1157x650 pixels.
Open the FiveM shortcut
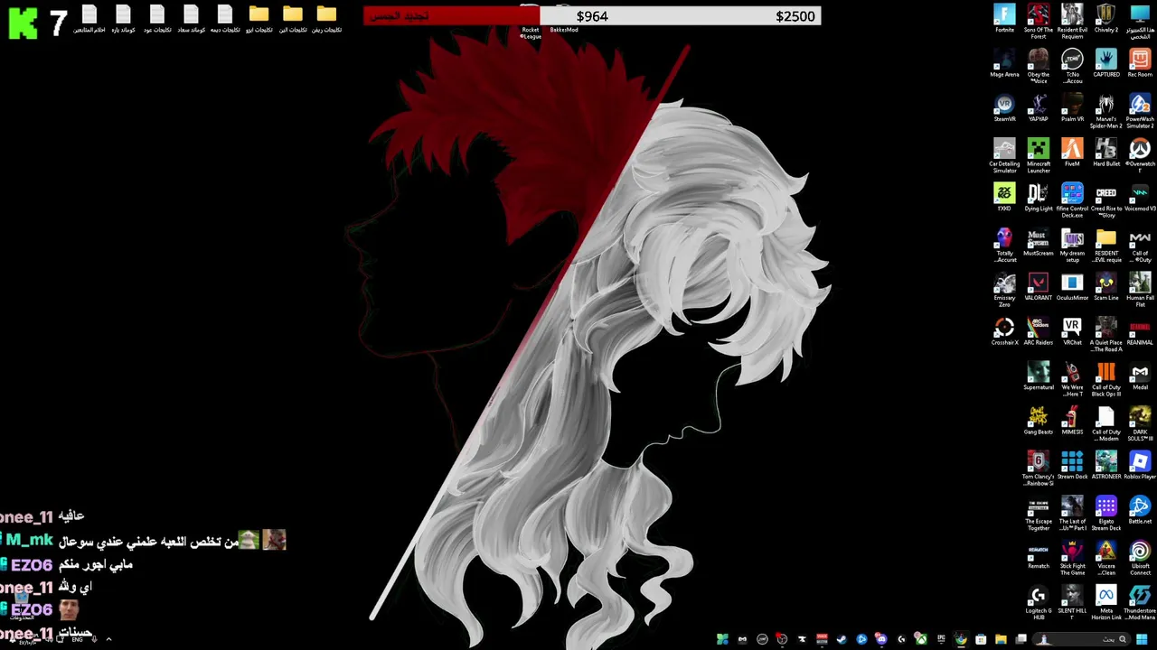pos(1072,153)
